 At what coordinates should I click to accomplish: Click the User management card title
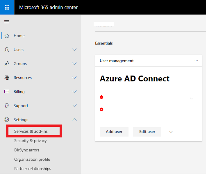117,61
